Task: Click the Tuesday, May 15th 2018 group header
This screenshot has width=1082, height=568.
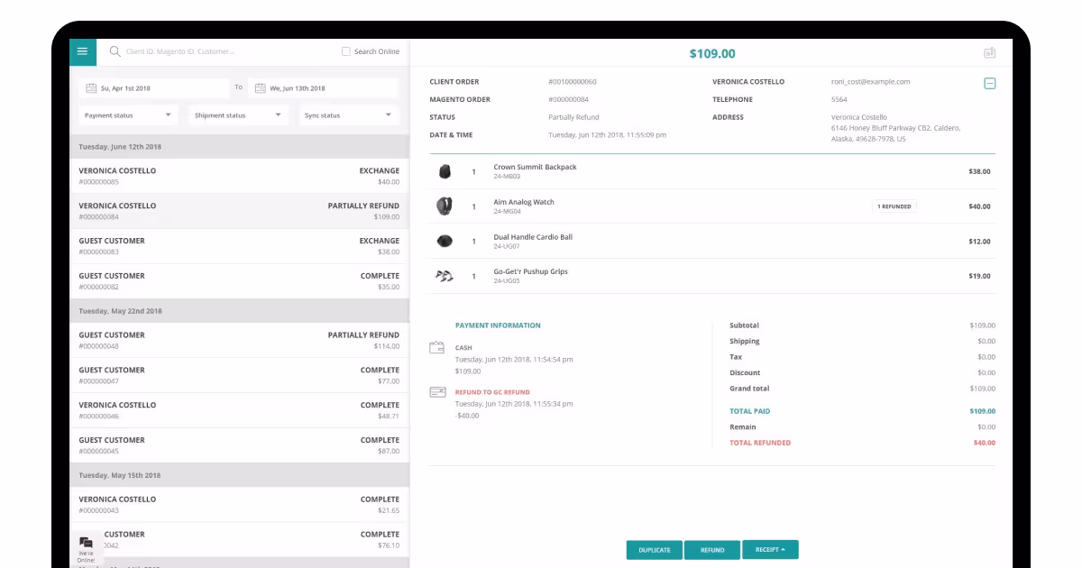Action: (239, 475)
